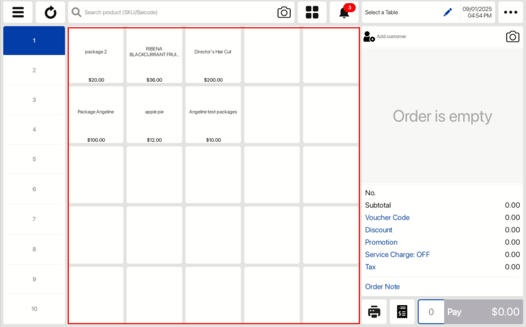This screenshot has width=526, height=327.
Task: Open camera scanner in search bar
Action: 284,12
